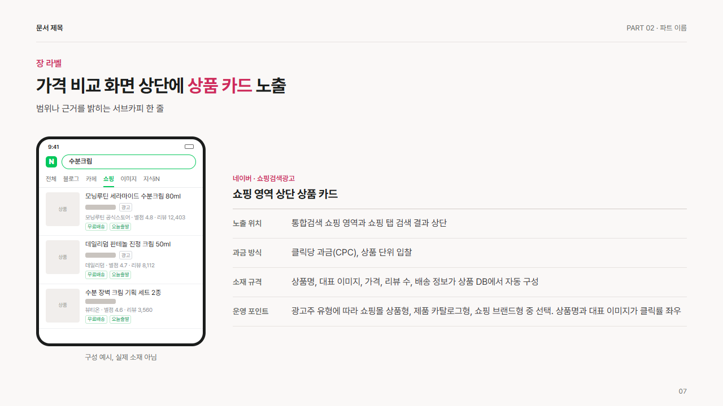
Task: Click 무료배송 tag on 모닝루틴 product
Action: pos(96,227)
